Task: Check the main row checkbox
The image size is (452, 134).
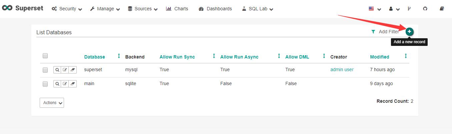Action: (x=45, y=84)
